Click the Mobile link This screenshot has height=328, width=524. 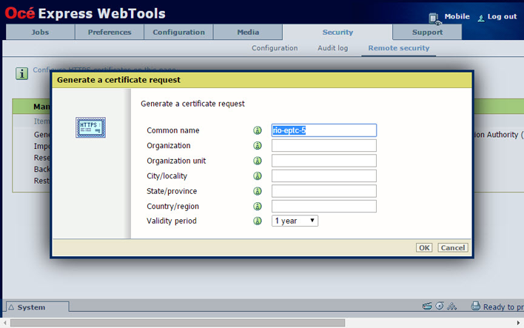pyautogui.click(x=457, y=16)
